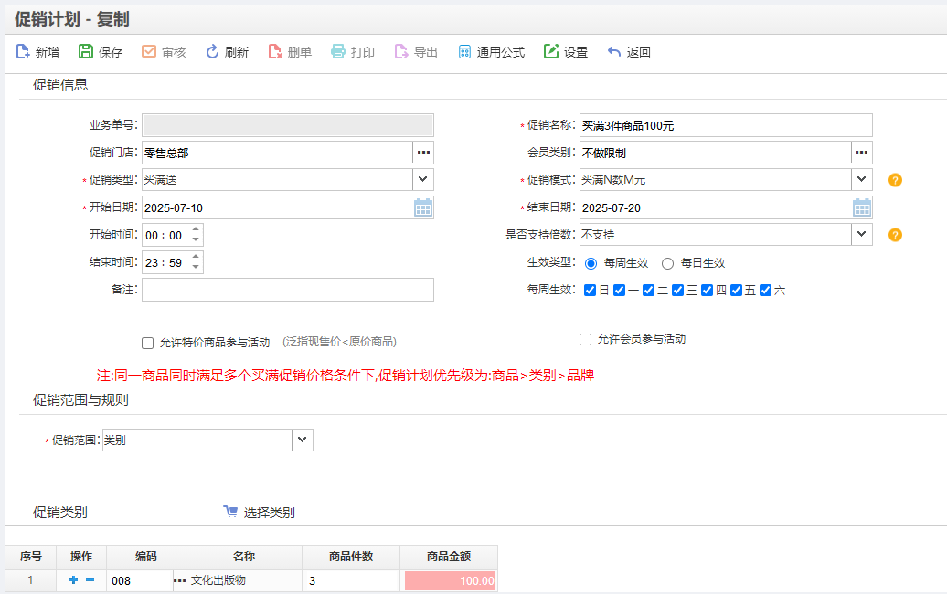Click the 商品金额 column header

click(449, 557)
